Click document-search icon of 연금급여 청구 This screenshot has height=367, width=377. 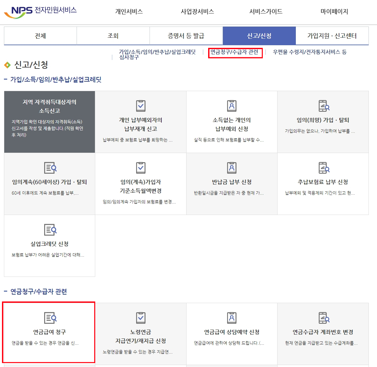(50, 318)
